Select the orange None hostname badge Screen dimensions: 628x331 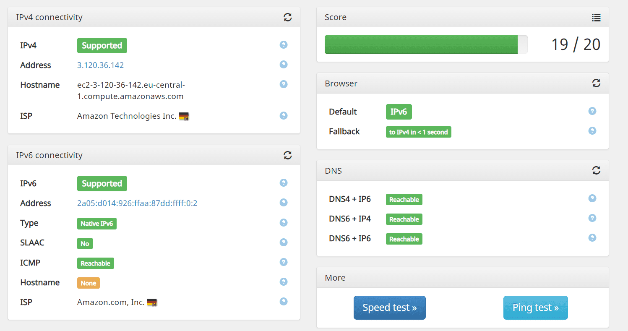[89, 283]
